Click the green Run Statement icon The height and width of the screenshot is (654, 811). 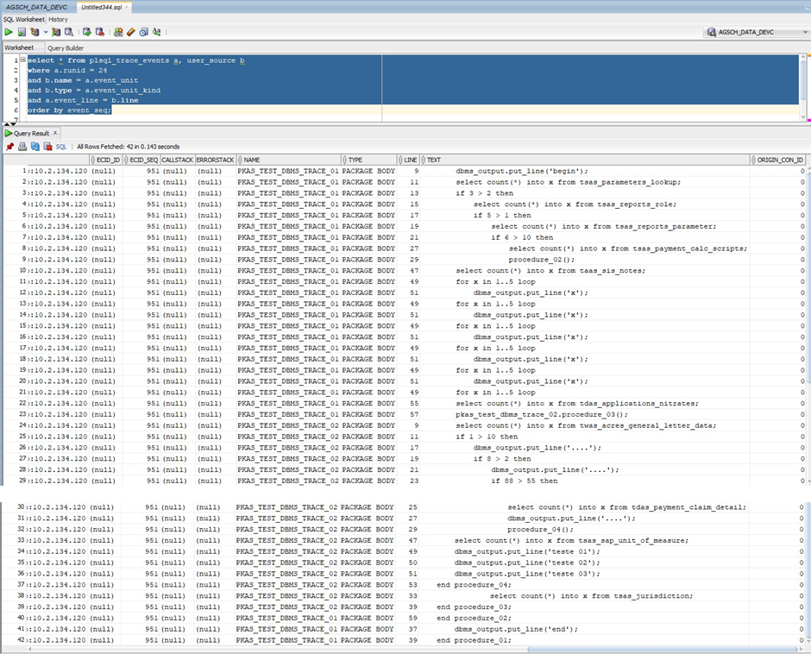click(x=9, y=32)
